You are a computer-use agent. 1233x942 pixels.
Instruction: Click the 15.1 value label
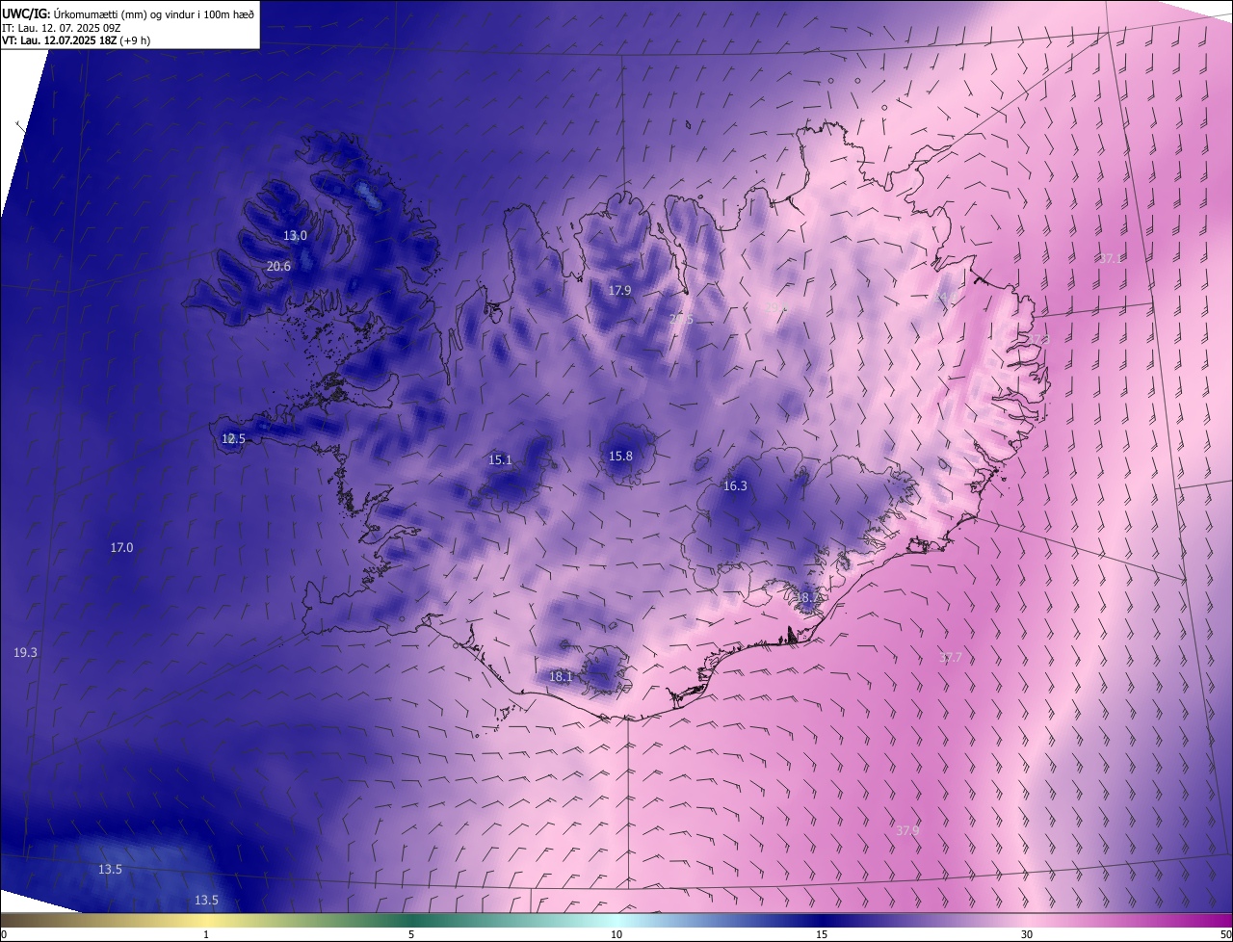point(500,459)
